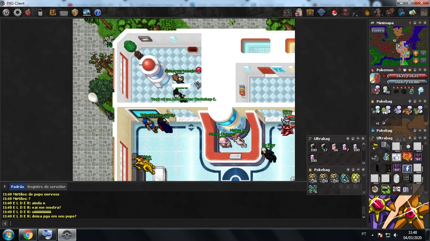Switch to the Padrão chat tab
This screenshot has height=241, width=430.
(17, 186)
